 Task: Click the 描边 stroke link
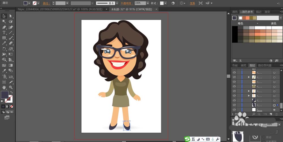[x=45, y=3]
